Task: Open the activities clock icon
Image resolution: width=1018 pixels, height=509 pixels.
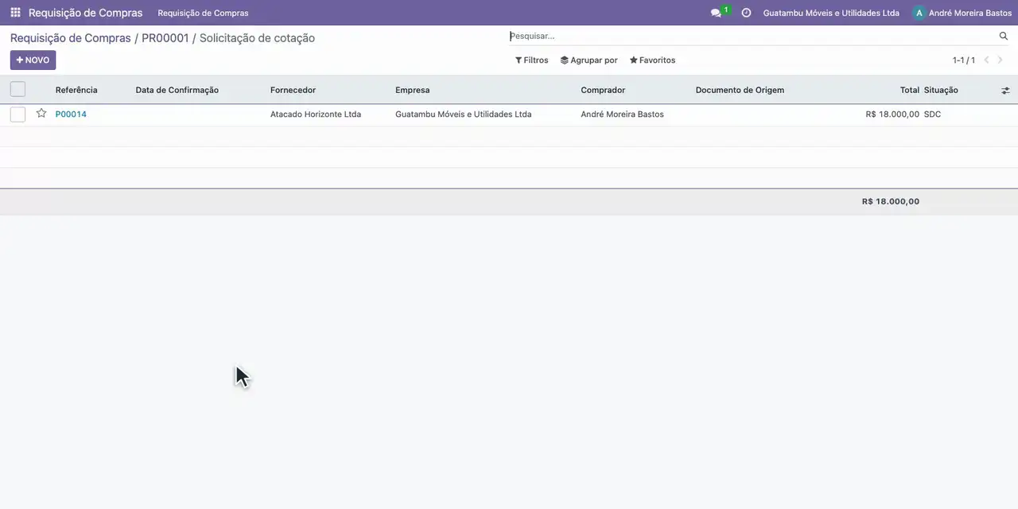Action: [746, 13]
